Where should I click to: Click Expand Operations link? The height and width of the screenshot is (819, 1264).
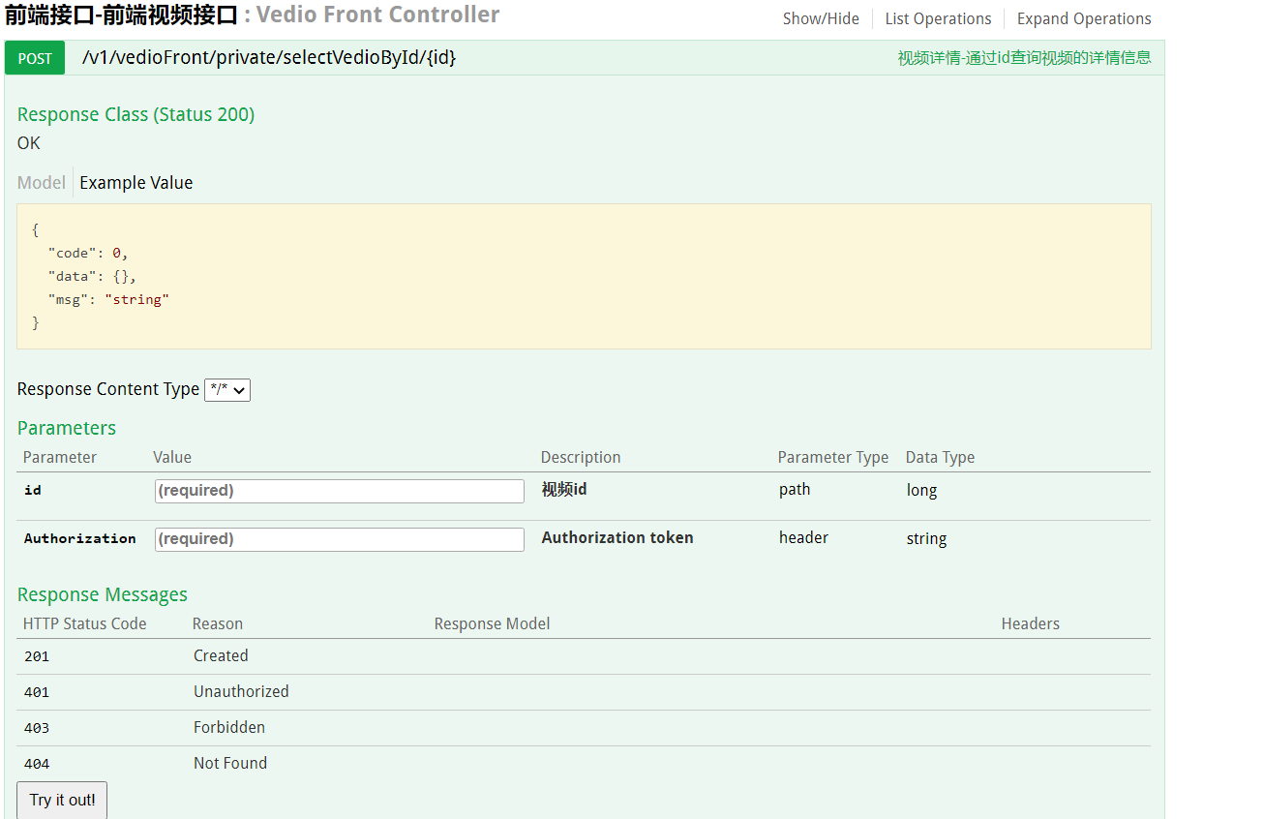click(x=1084, y=18)
